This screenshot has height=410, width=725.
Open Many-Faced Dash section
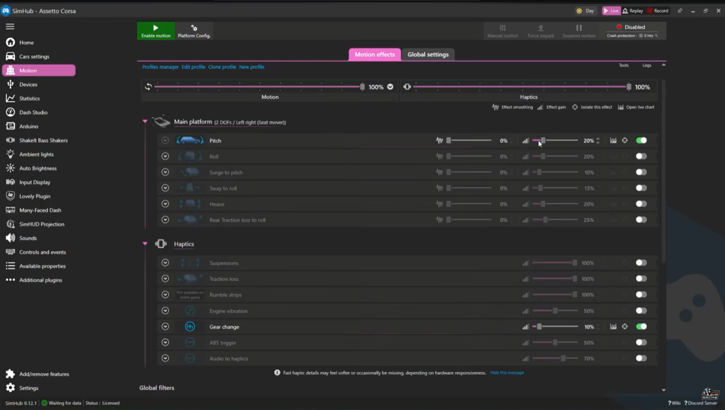click(40, 210)
